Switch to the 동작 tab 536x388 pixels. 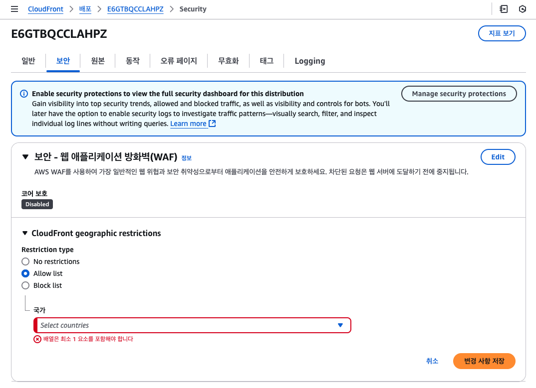click(133, 61)
